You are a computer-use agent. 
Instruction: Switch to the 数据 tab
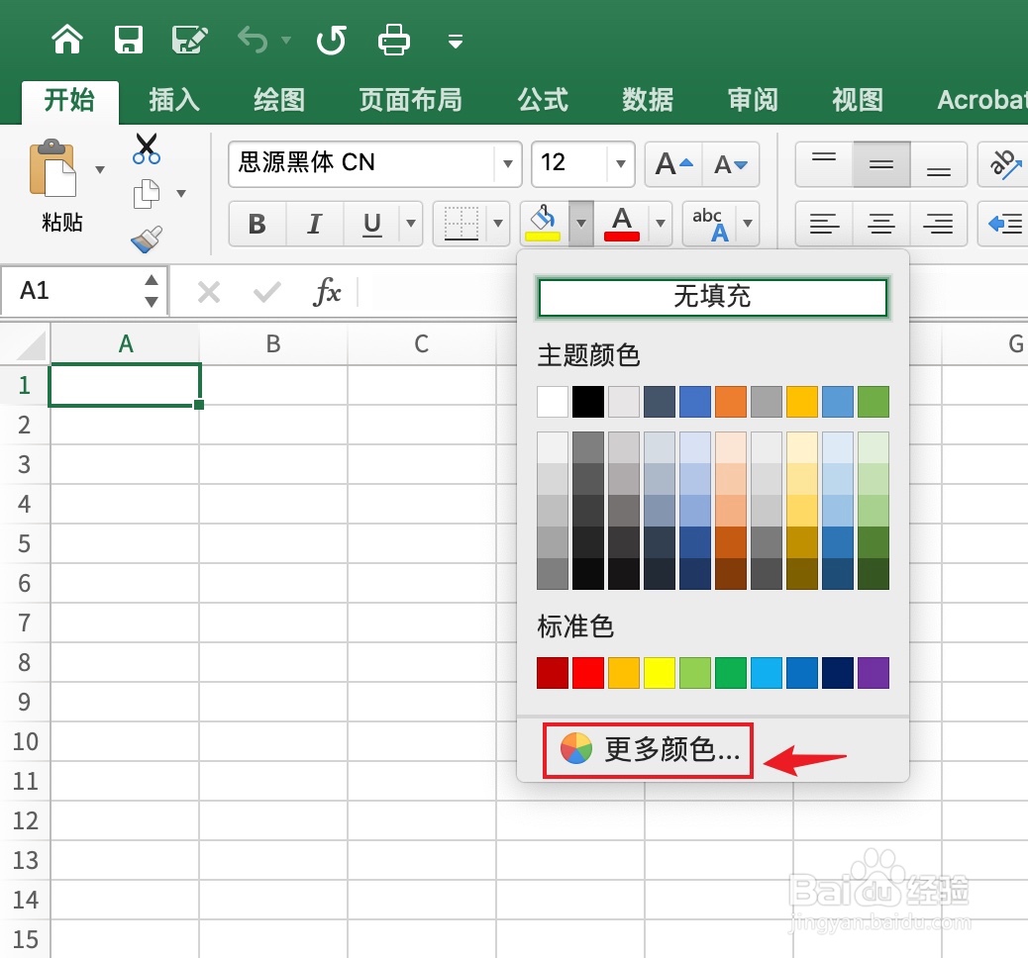tap(648, 100)
